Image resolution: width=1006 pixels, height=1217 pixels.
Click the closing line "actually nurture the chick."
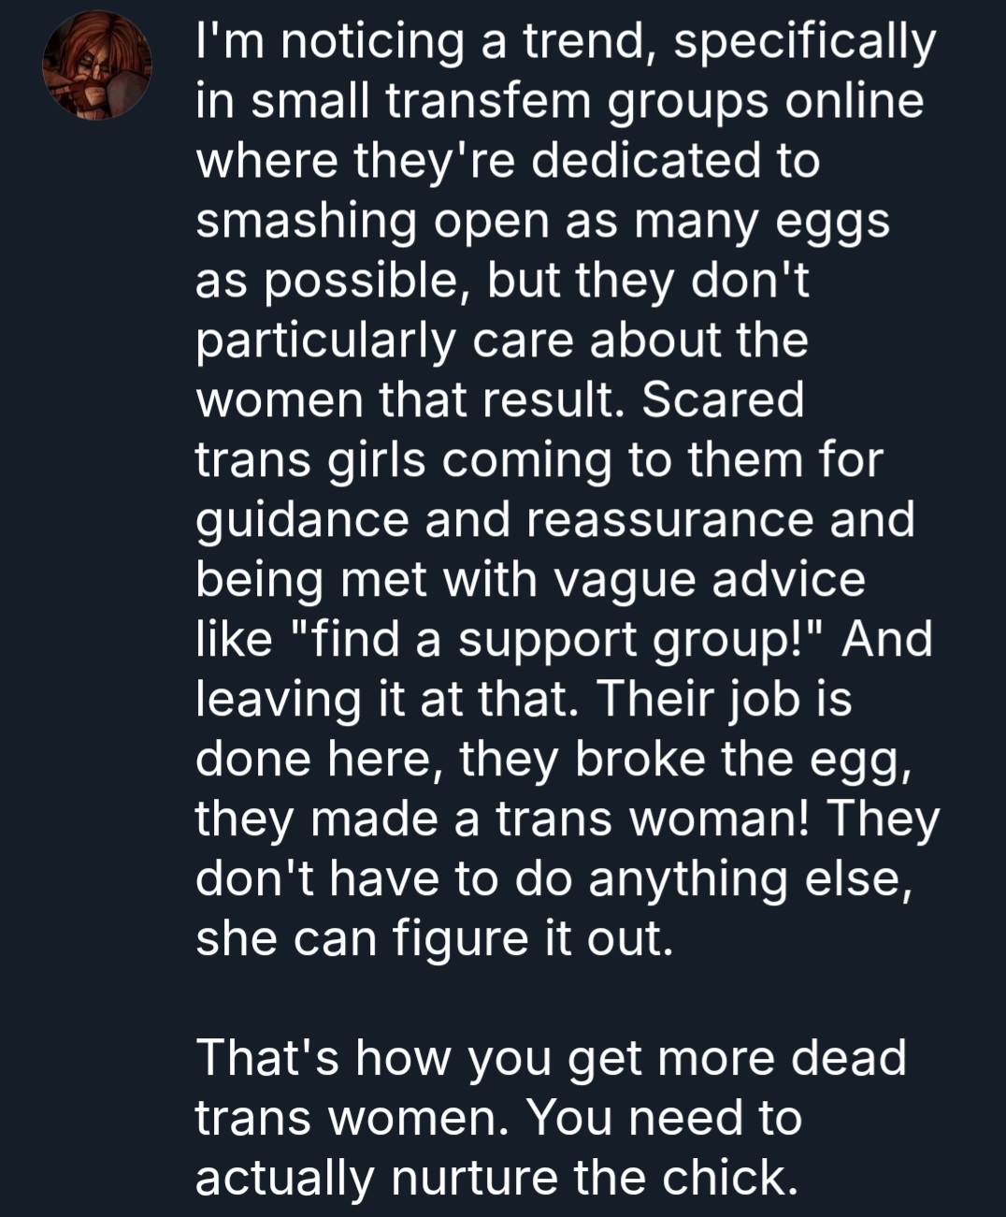point(496,1178)
